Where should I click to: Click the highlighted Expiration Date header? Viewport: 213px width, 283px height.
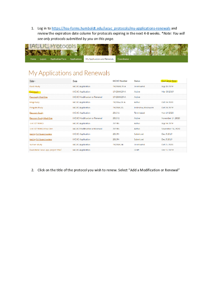click(x=169, y=81)
